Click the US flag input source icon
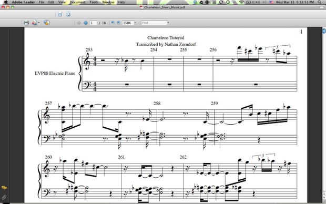326x204 pixels. click(271, 2)
